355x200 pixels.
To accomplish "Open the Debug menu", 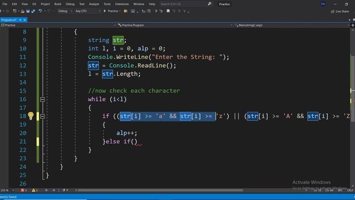I will click(x=70, y=4).
